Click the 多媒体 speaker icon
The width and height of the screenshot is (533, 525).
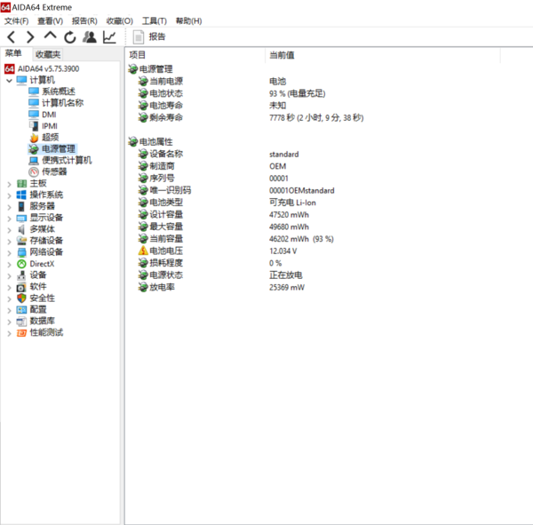point(21,229)
